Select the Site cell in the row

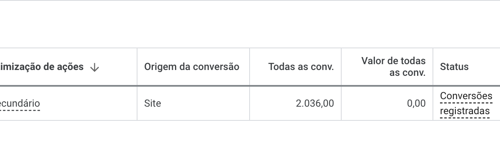pyautogui.click(x=152, y=103)
